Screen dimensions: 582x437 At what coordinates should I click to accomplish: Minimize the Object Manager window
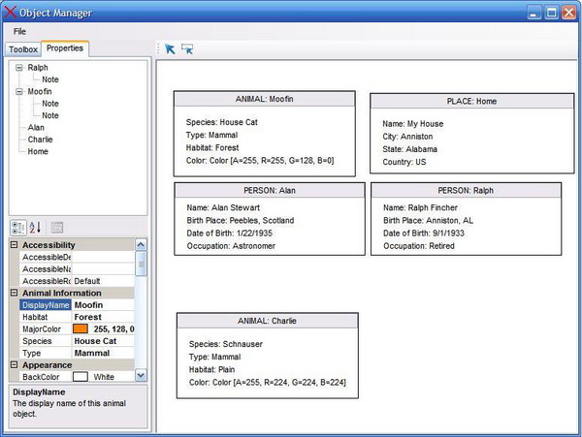tap(533, 13)
